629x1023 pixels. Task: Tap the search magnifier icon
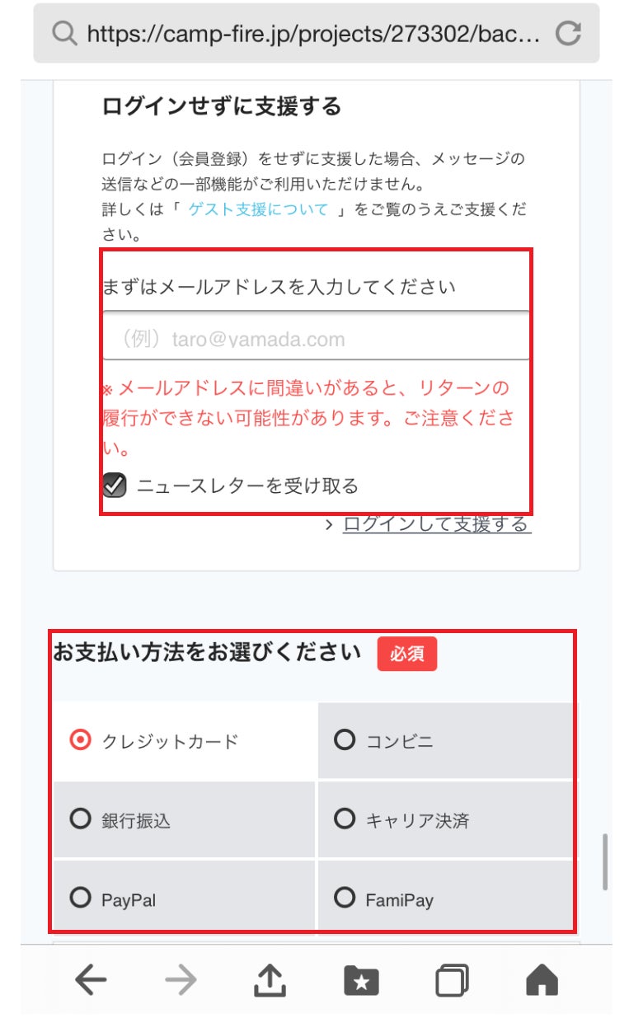point(63,34)
